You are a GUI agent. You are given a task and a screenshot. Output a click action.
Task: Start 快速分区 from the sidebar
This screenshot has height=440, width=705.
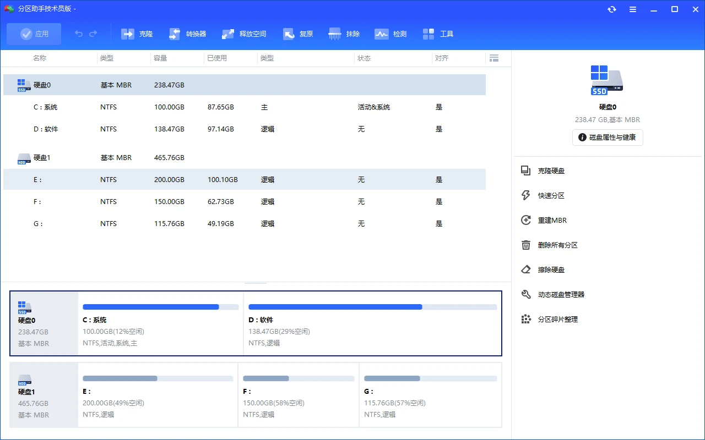point(552,195)
